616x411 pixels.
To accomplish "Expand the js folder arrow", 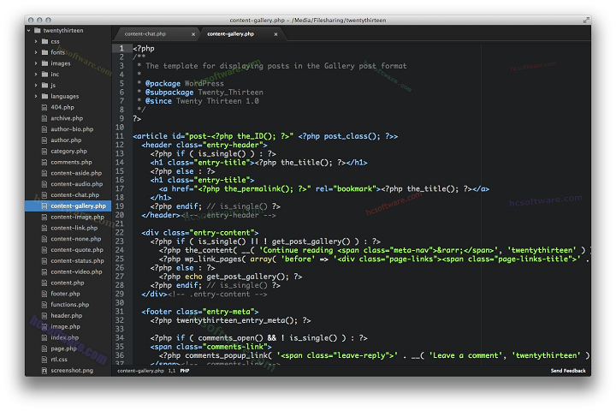I will pos(36,85).
